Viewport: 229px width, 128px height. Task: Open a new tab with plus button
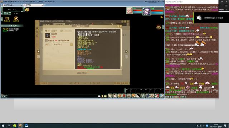click(x=45, y=5)
